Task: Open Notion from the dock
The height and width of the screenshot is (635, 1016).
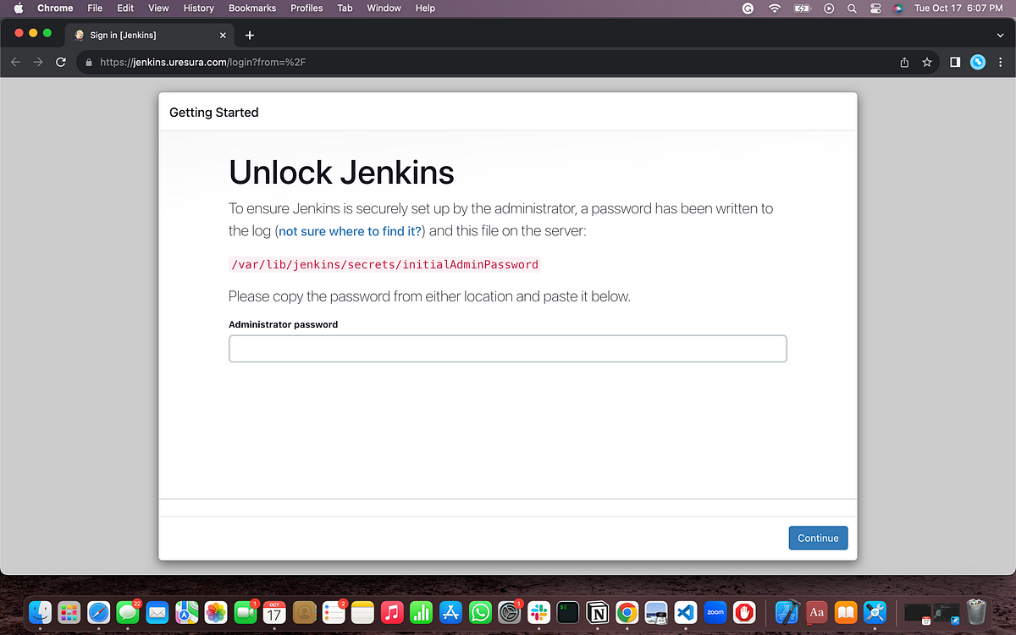Action: coord(598,612)
